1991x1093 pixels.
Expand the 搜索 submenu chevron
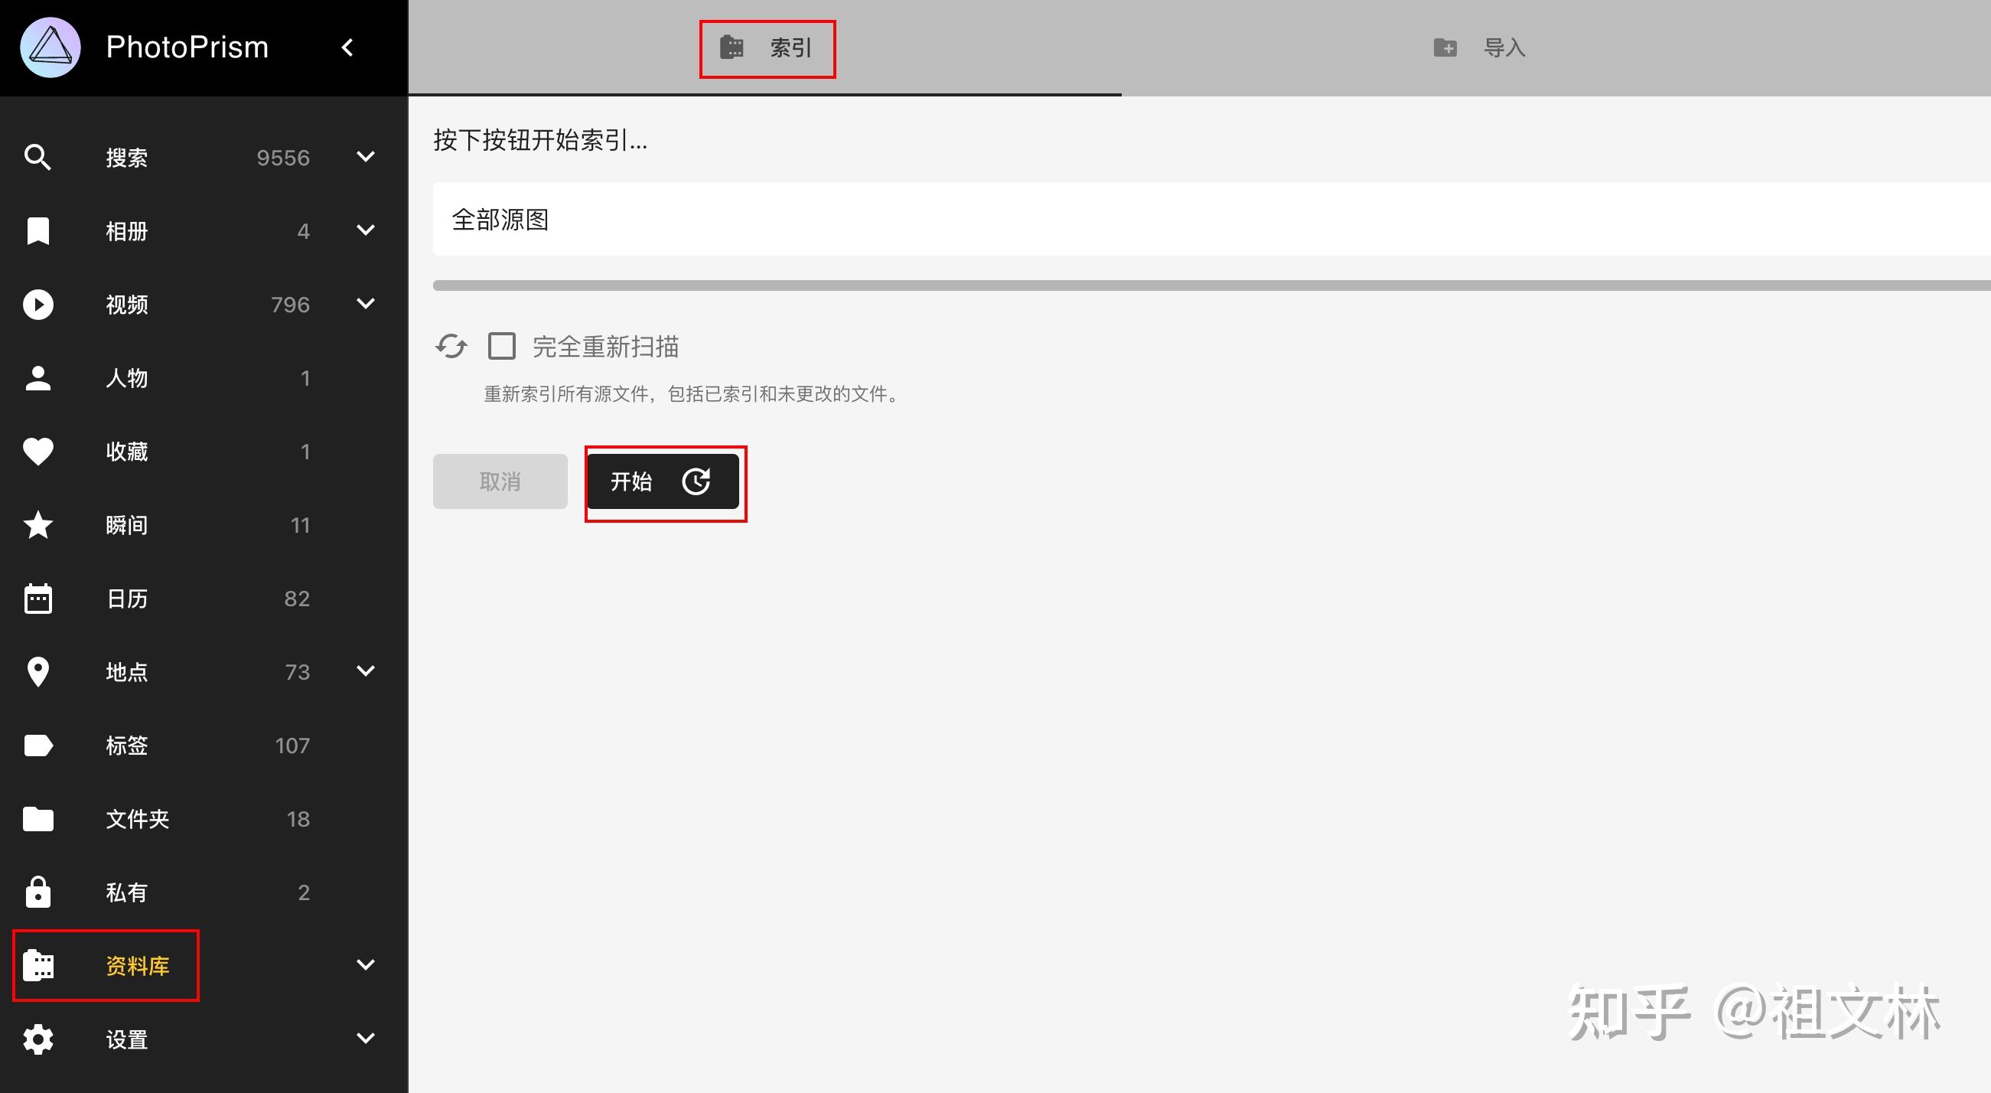click(366, 157)
